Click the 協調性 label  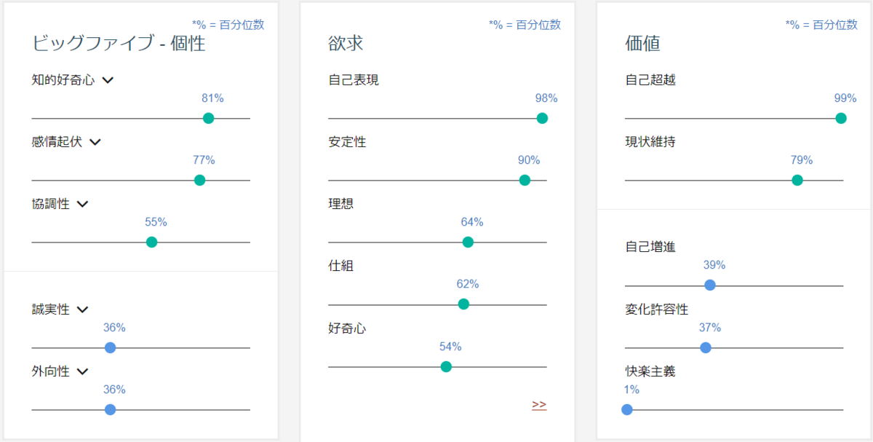click(x=51, y=204)
